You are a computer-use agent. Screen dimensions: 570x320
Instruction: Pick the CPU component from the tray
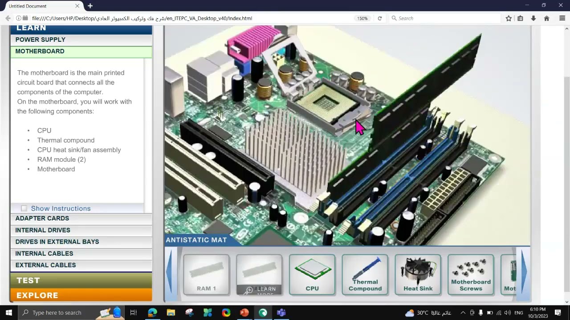(x=312, y=275)
